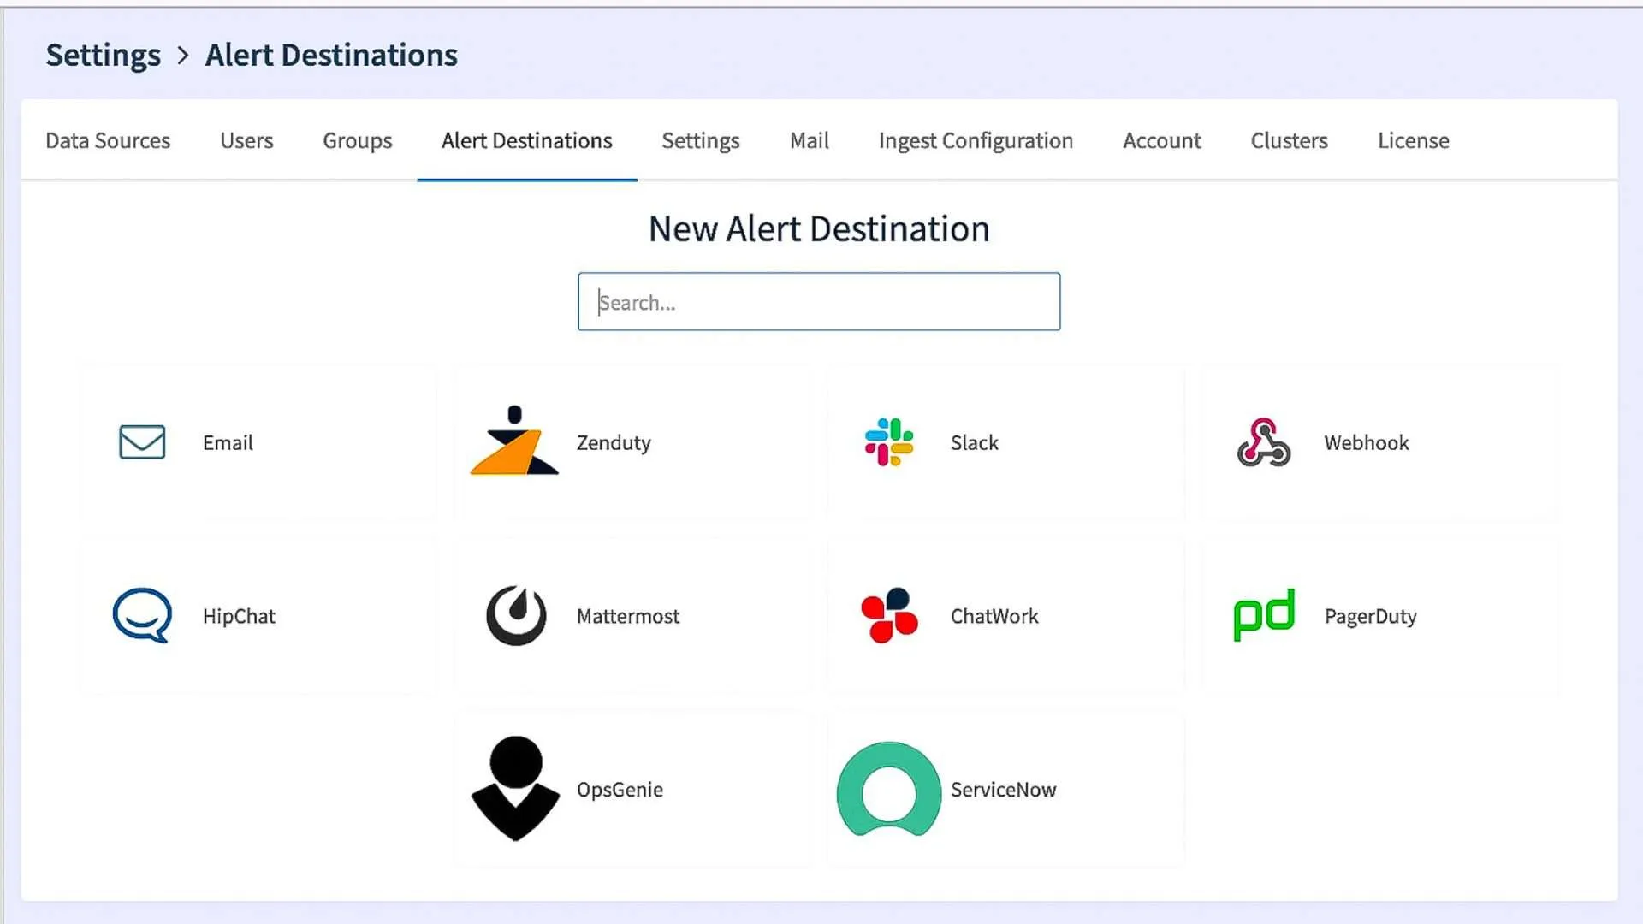The height and width of the screenshot is (924, 1643).
Task: Switch to the Mail tab
Action: click(810, 140)
